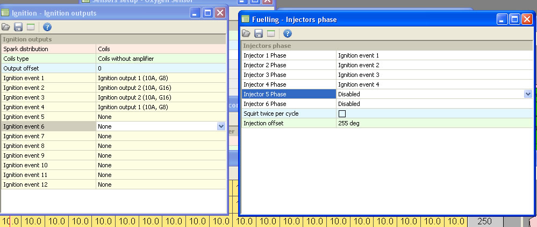Select the Injector 6 Phase row label

[288, 104]
